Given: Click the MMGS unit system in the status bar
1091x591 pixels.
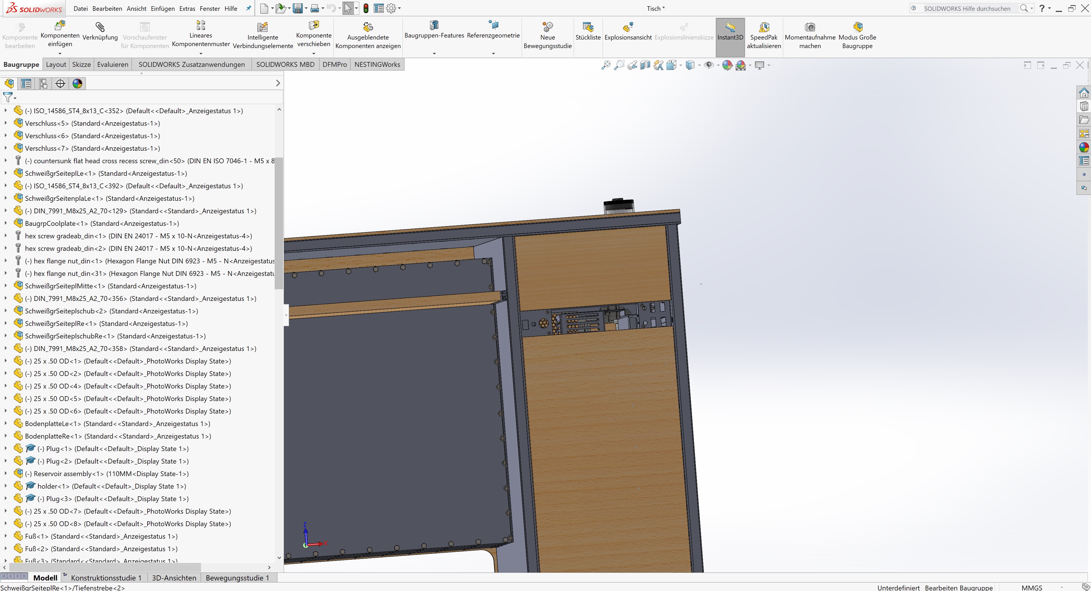Looking at the screenshot, I should coord(1031,588).
